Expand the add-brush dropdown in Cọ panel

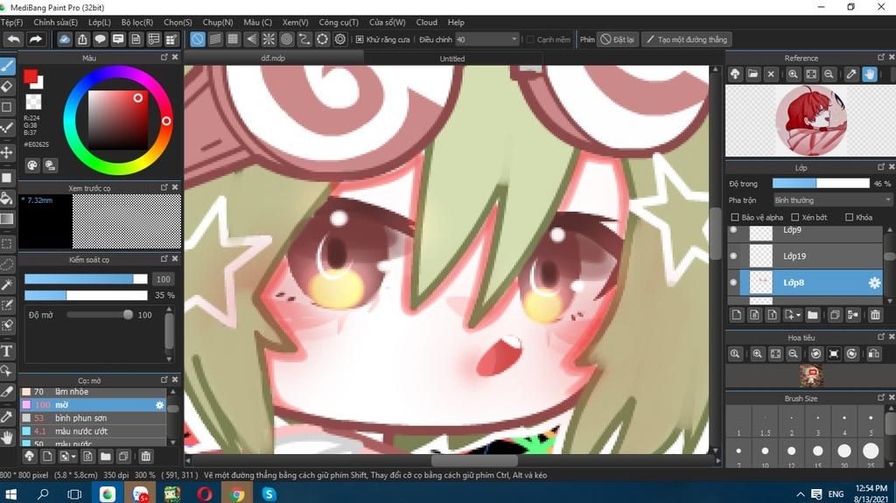pos(73,456)
